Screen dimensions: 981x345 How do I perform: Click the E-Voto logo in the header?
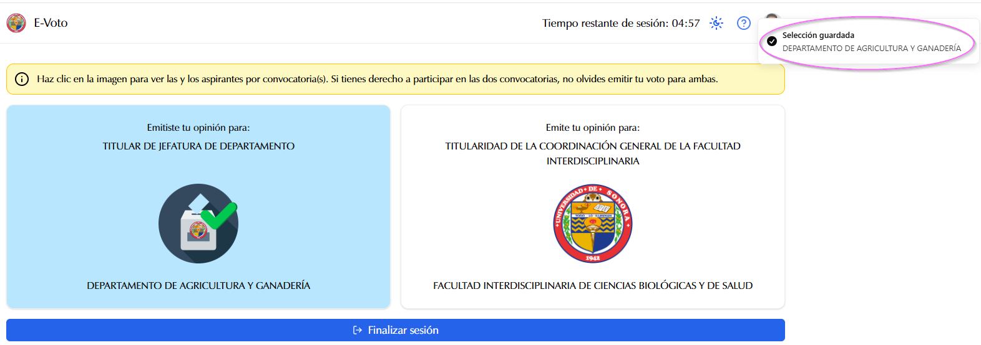click(x=16, y=23)
